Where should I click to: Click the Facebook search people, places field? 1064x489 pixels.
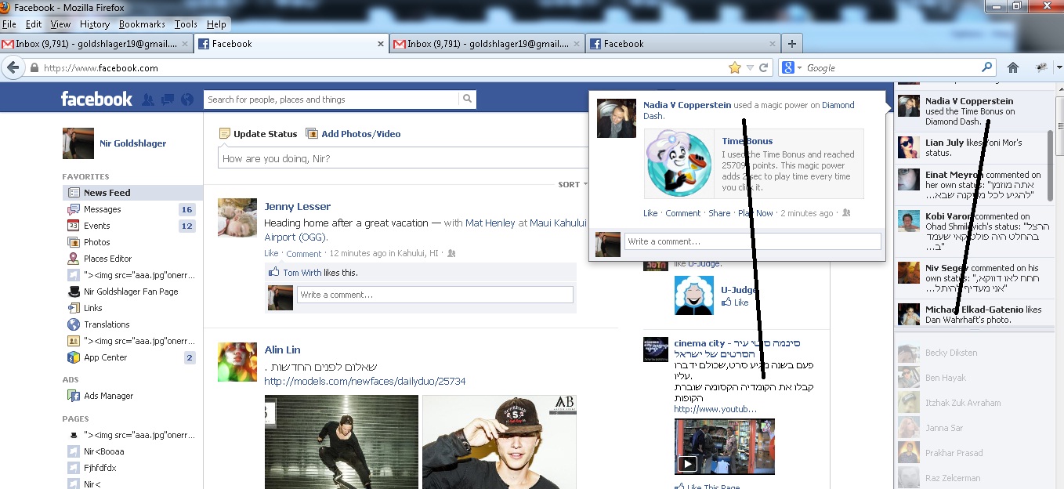coord(331,100)
